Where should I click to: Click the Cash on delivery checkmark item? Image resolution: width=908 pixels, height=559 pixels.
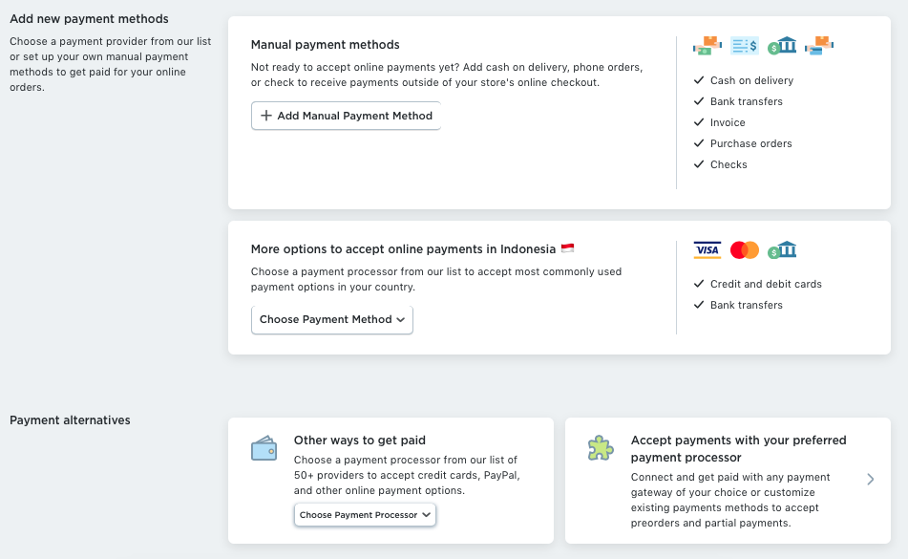pyautogui.click(x=750, y=80)
